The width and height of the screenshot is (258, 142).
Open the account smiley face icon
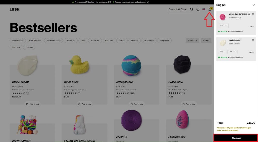tap(198, 9)
